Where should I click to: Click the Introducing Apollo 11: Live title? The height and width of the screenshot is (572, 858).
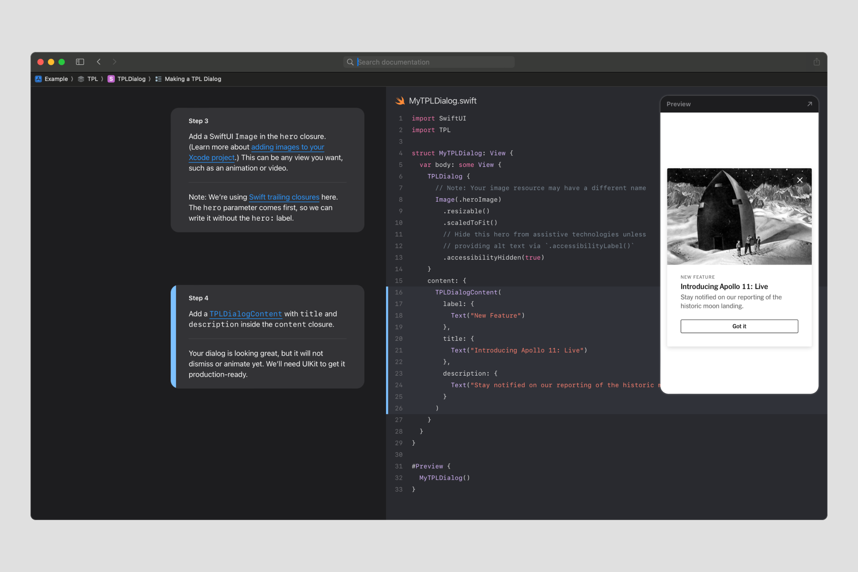pyautogui.click(x=724, y=286)
